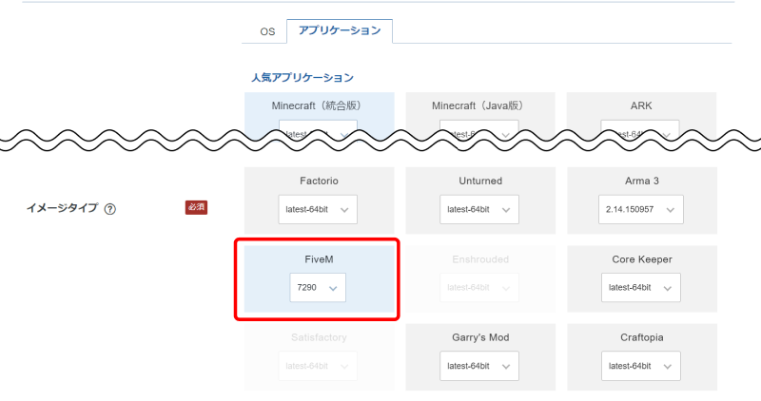Select the Core Keeper application card
The height and width of the screenshot is (401, 761).
642,278
